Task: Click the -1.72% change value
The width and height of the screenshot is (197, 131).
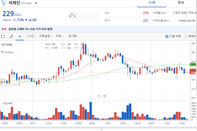Action: pos(18,20)
